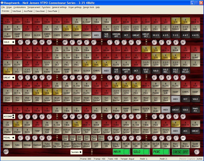Viewport: 204px width, 161px height.
Task: Click the AN piston in Pedal row
Action: click(183, 138)
